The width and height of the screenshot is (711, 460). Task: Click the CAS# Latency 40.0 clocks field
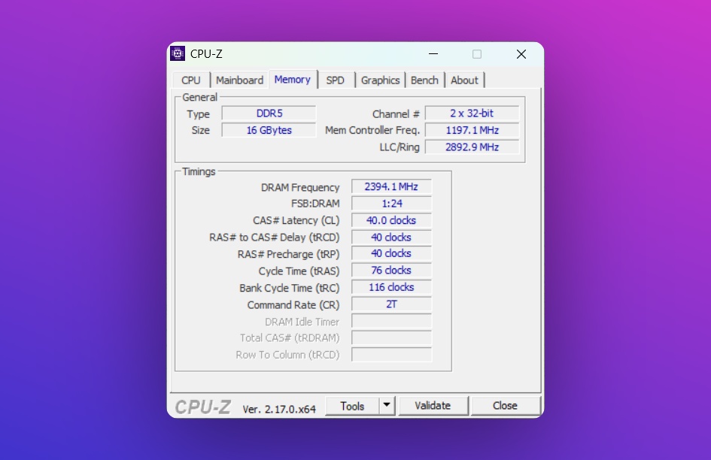(391, 220)
